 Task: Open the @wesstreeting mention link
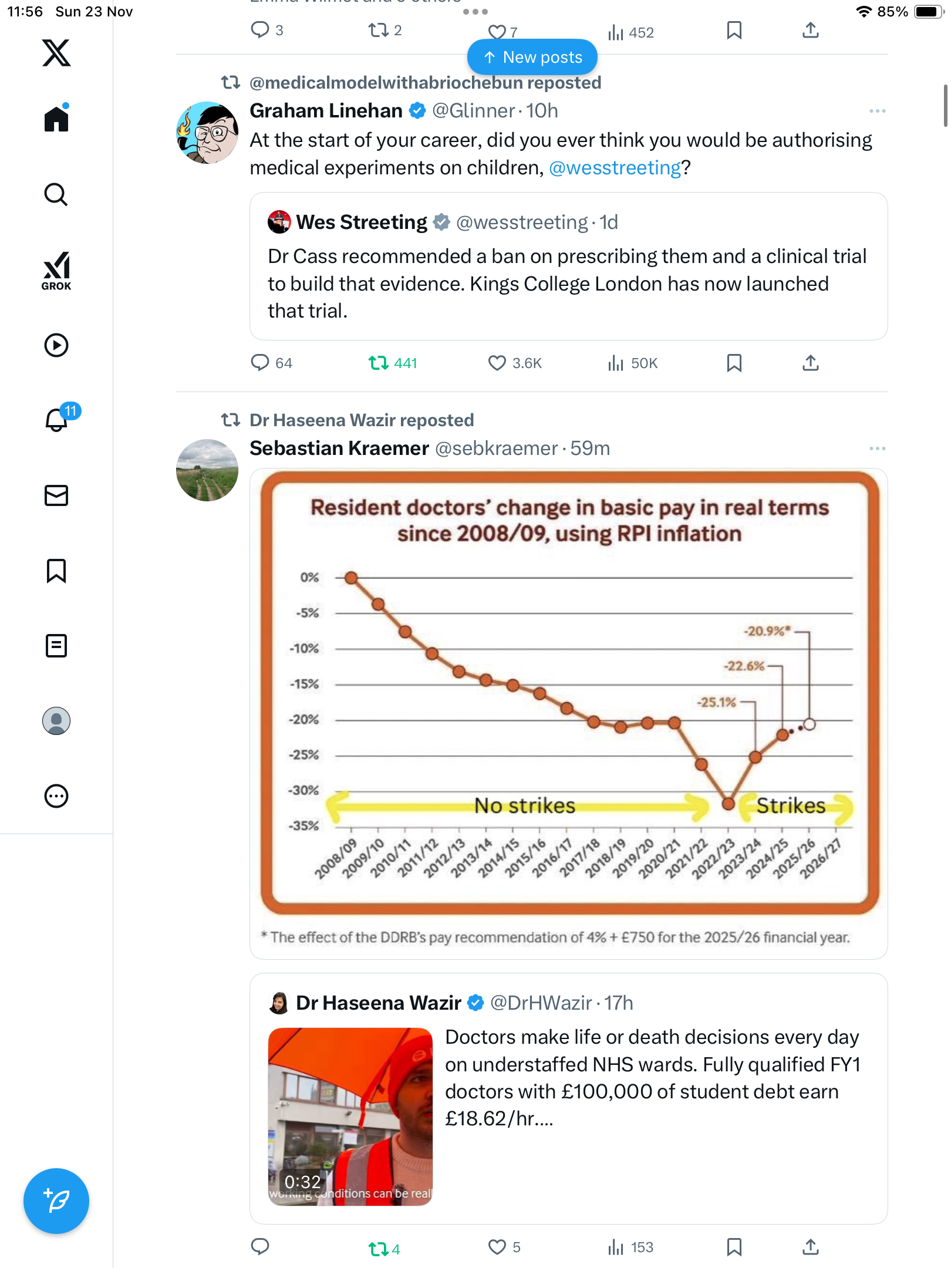615,168
